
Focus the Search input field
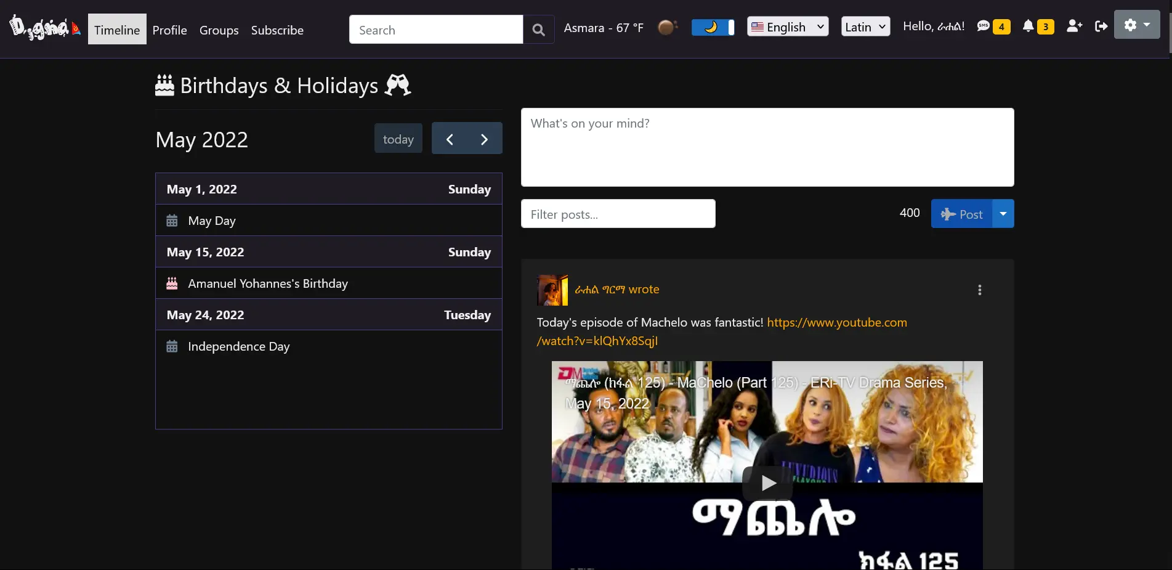436,30
